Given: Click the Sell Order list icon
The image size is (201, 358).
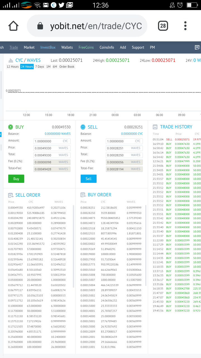Looking at the screenshot, I should click(x=11, y=195).
